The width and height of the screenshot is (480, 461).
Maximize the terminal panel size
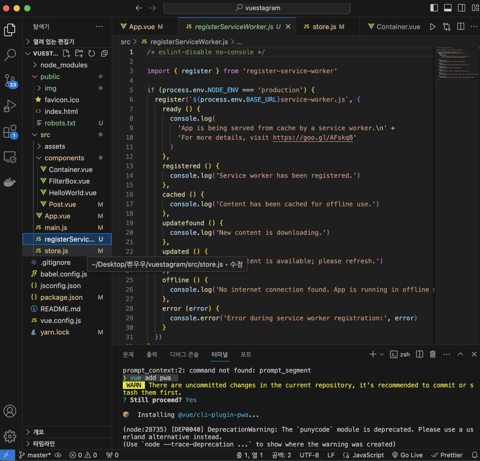click(460, 354)
